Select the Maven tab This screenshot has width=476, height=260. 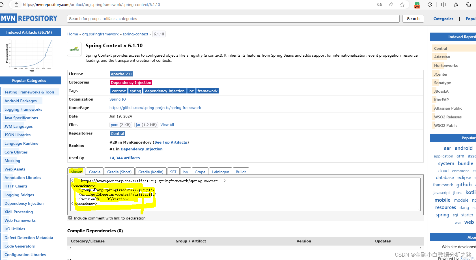[76, 172]
